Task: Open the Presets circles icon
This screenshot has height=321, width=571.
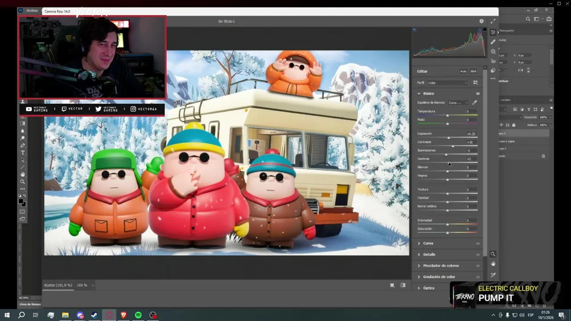Action: (493, 70)
